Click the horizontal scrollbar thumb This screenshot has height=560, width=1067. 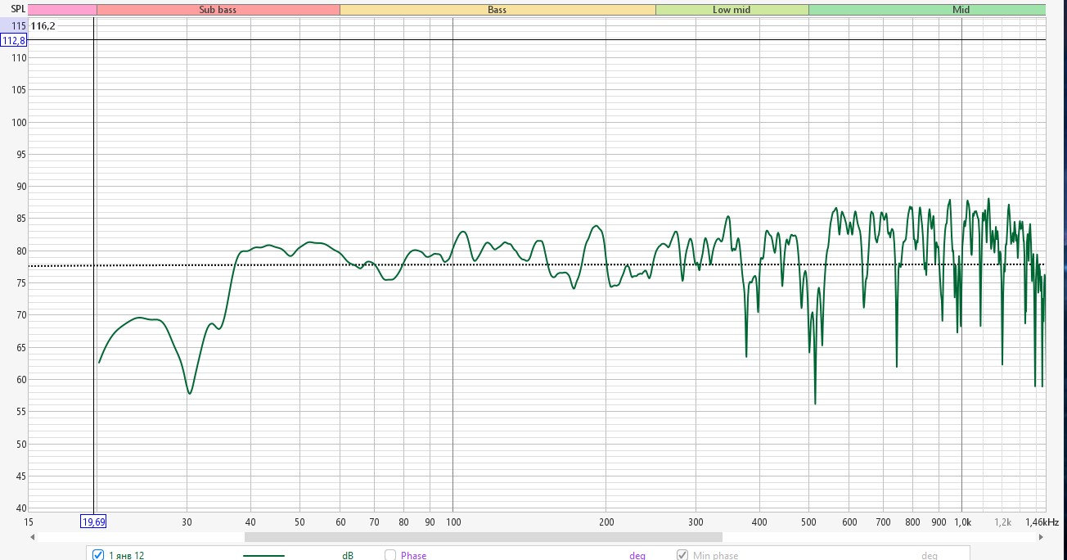[x=483, y=537]
